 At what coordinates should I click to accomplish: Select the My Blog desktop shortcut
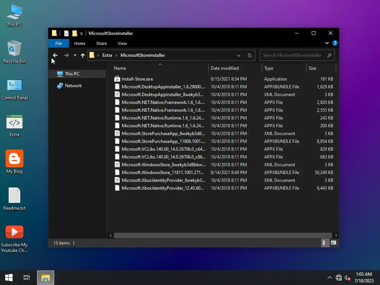pos(14,162)
